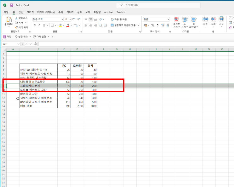Image resolution: width=234 pixels, height=187 pixels.
Task: Open Format as Table (표 서식)
Action: 185,22
